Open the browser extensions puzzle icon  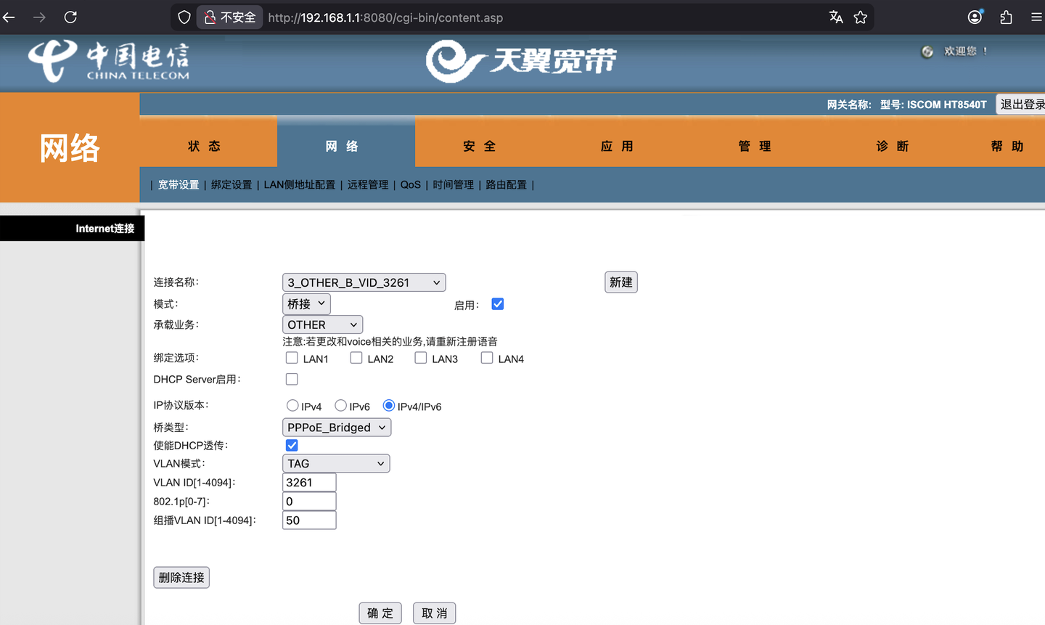pyautogui.click(x=1006, y=17)
